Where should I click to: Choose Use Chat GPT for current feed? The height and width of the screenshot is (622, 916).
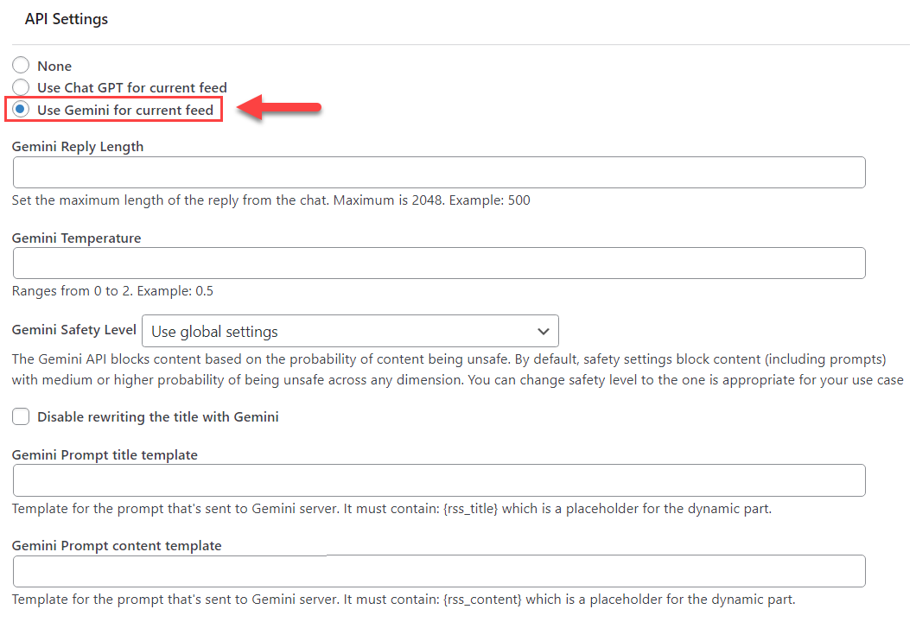pos(21,87)
